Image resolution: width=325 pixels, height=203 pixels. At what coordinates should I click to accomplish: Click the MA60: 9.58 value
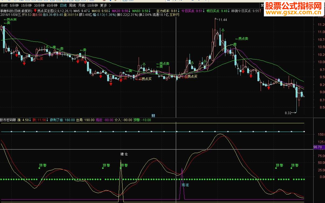point(140,11)
